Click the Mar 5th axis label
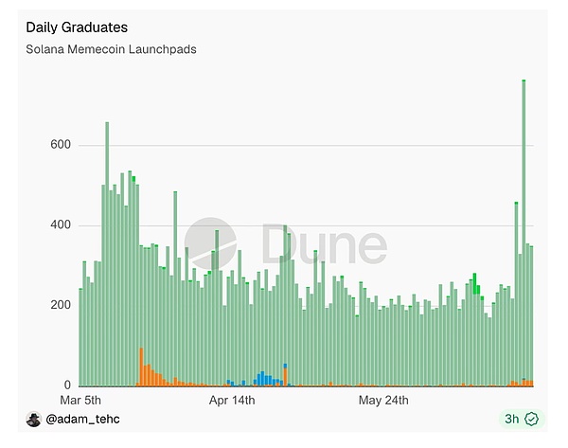The height and width of the screenshot is (448, 568). [x=80, y=400]
